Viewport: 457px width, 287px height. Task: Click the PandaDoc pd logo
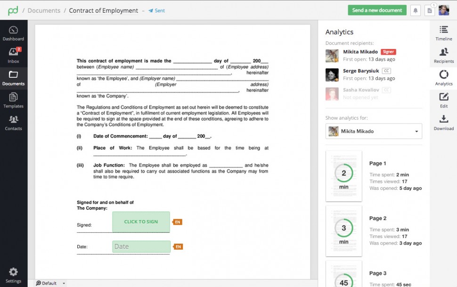point(13,10)
